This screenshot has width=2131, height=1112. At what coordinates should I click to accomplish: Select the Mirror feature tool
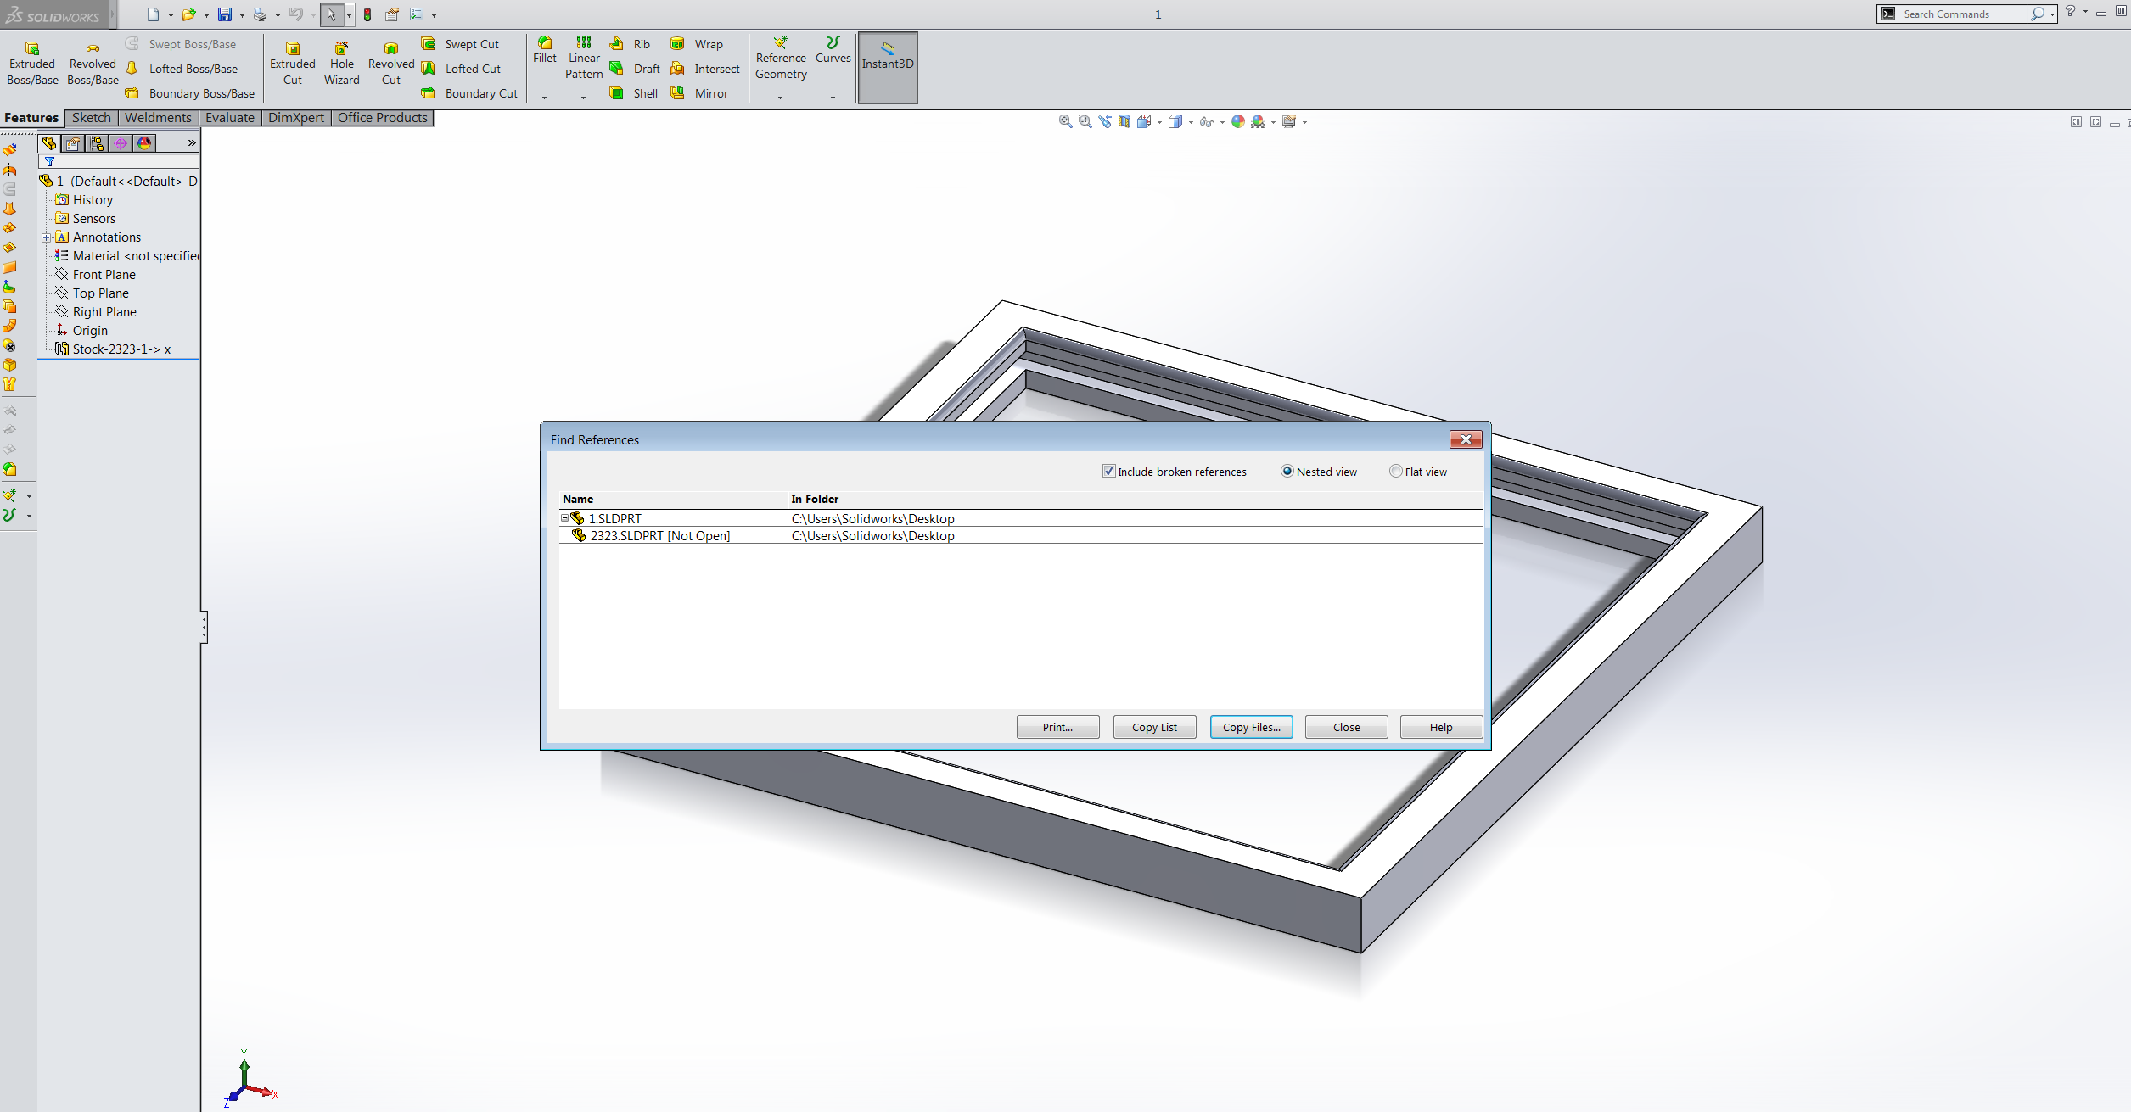678,93
